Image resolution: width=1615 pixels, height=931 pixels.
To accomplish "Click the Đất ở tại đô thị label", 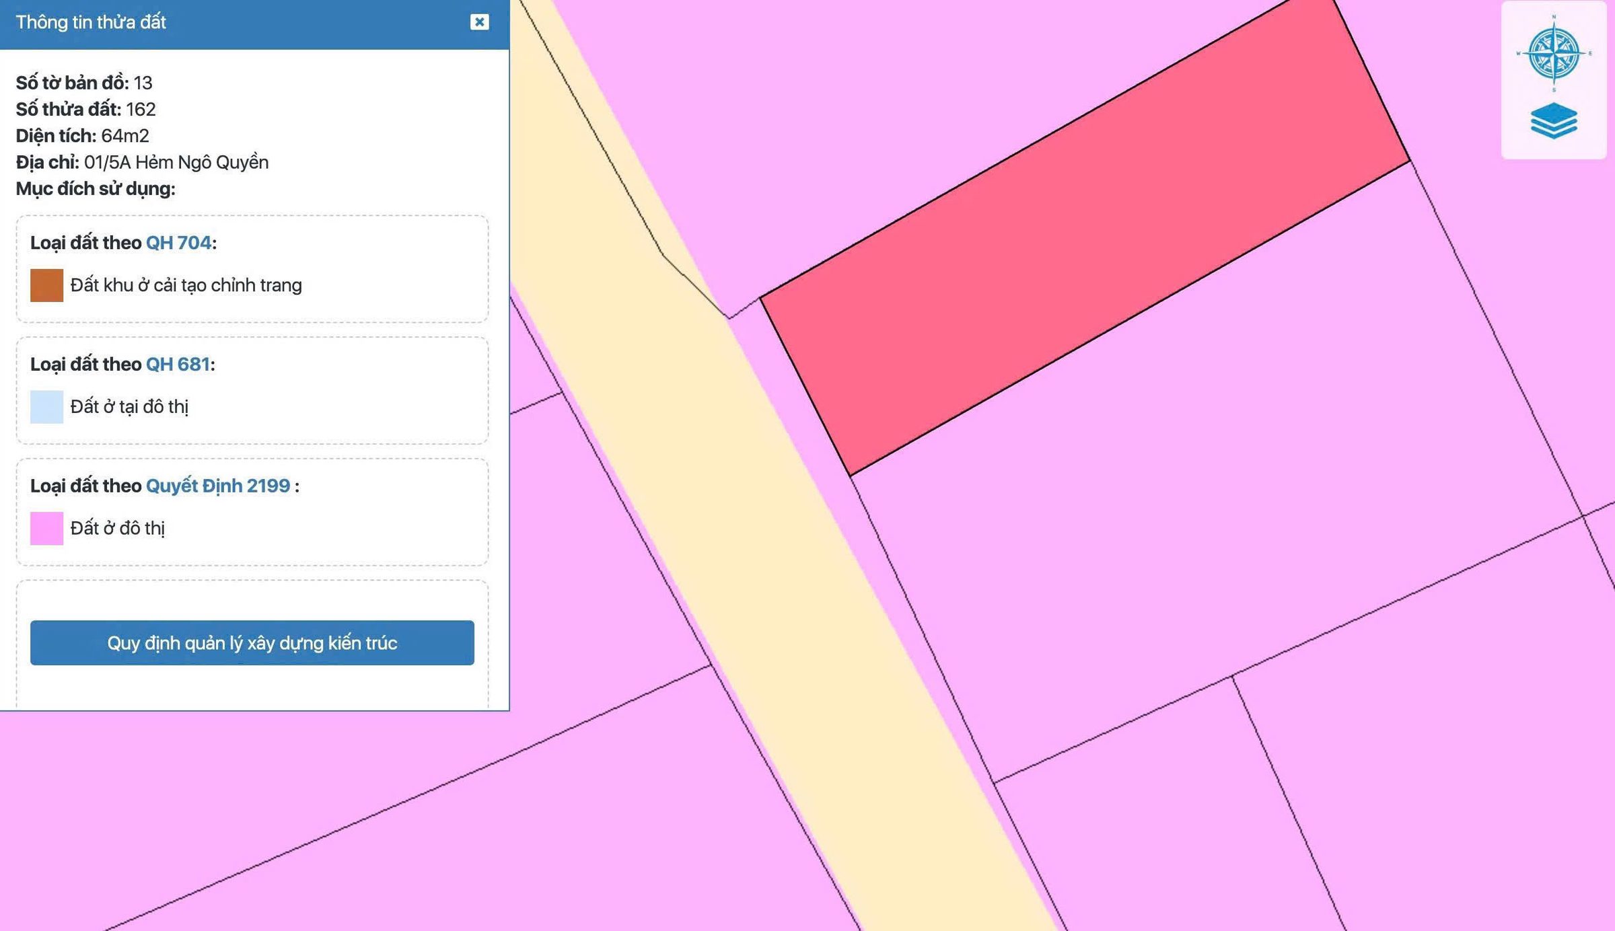I will tap(129, 407).
